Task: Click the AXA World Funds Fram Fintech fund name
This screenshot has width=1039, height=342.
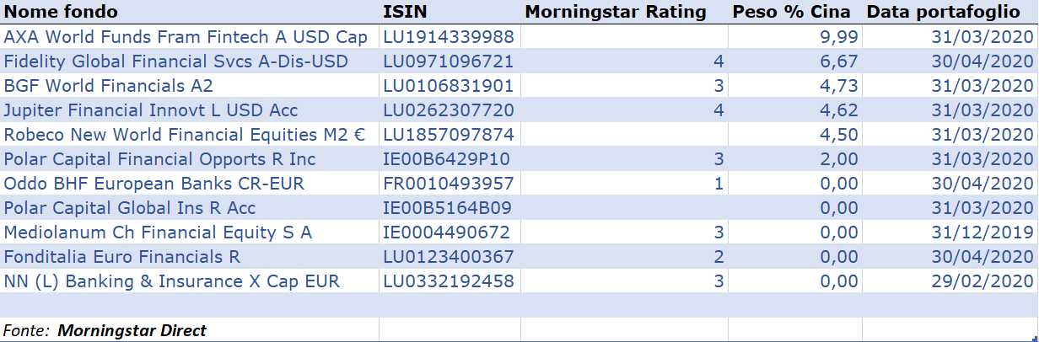Action: coord(186,37)
